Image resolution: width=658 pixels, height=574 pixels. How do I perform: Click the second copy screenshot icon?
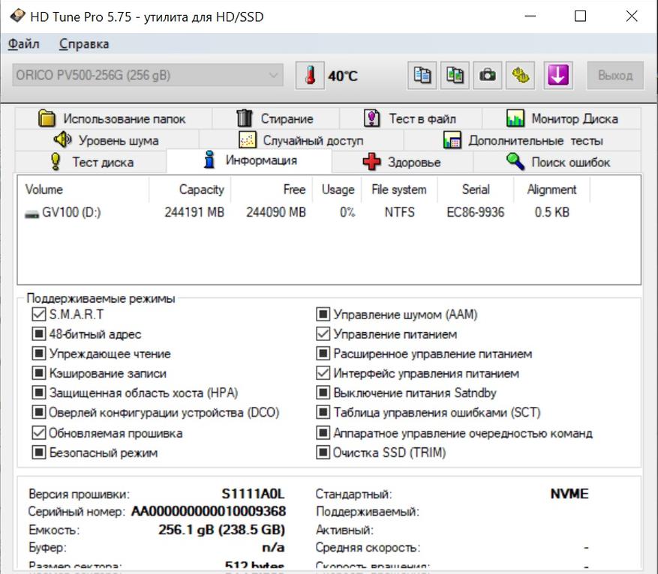455,76
